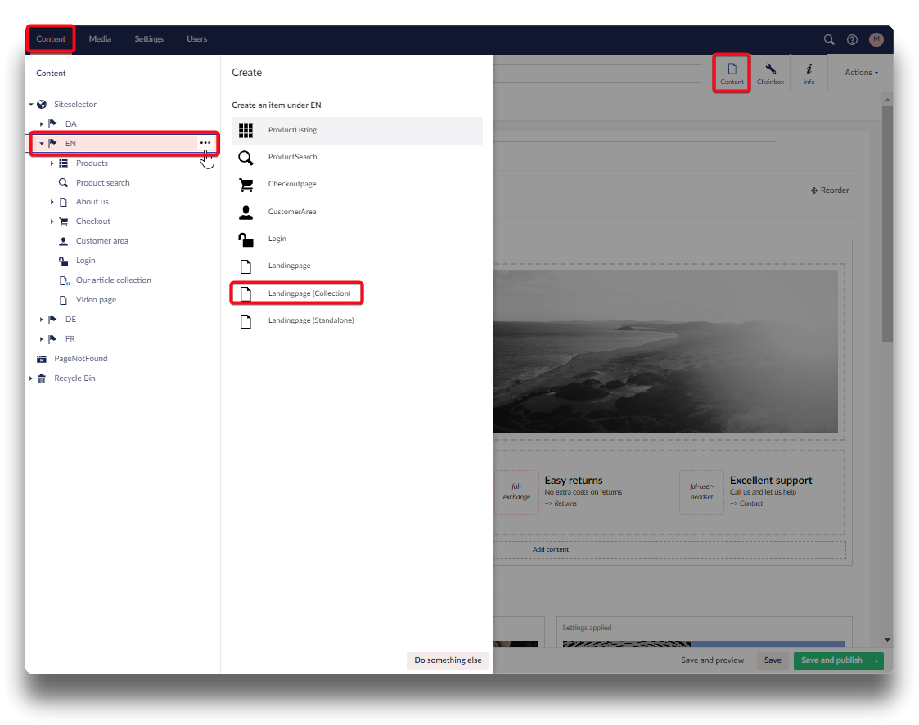
Task: Switch to the Media section
Action: 100,39
